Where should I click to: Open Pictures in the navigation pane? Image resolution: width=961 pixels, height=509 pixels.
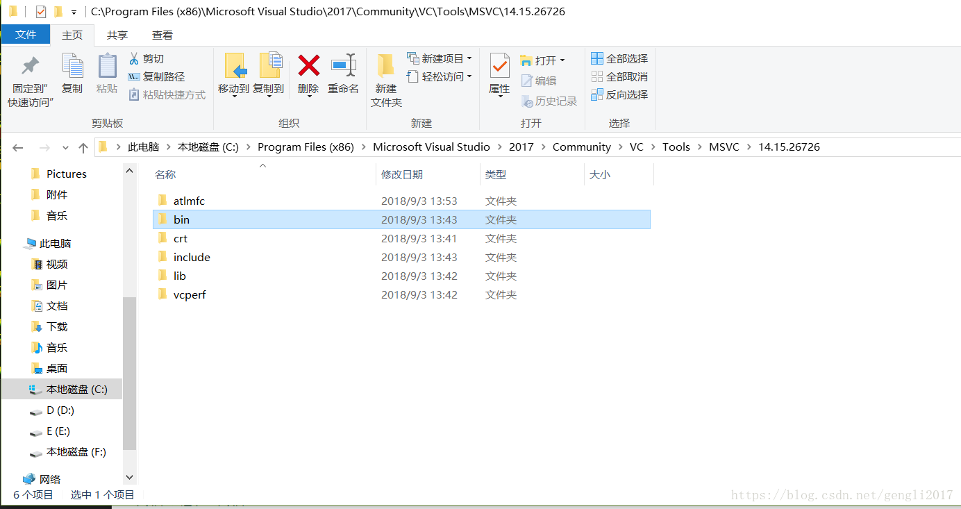point(66,174)
